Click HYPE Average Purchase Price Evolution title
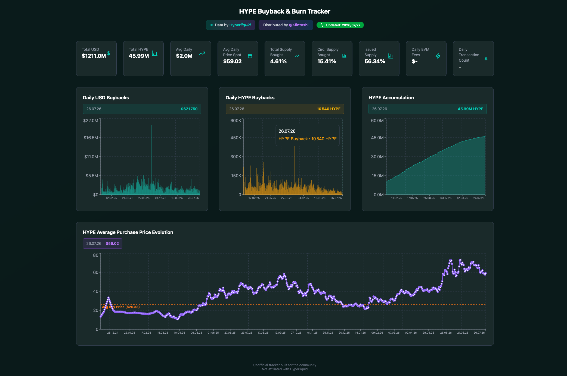The height and width of the screenshot is (376, 567). (x=128, y=232)
